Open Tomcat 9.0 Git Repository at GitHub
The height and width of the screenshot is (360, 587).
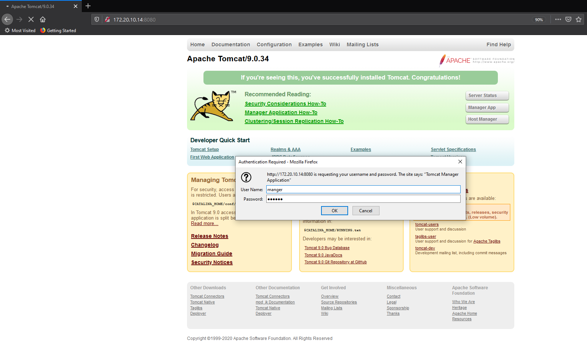click(x=336, y=262)
